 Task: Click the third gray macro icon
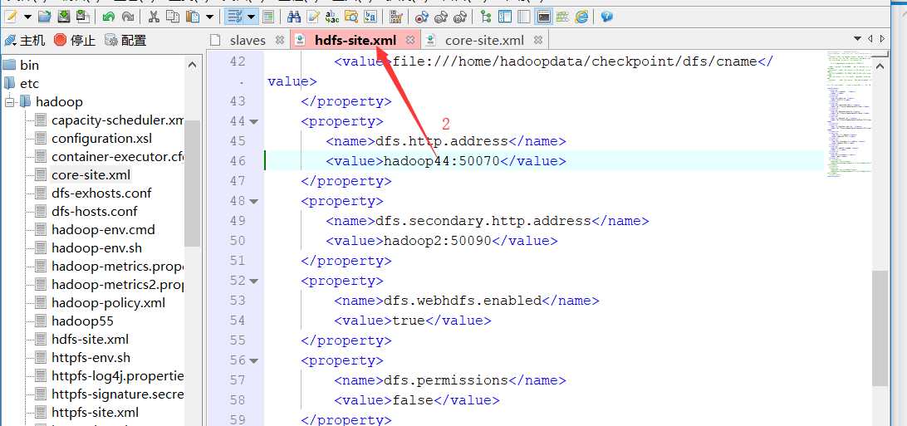pos(460,16)
